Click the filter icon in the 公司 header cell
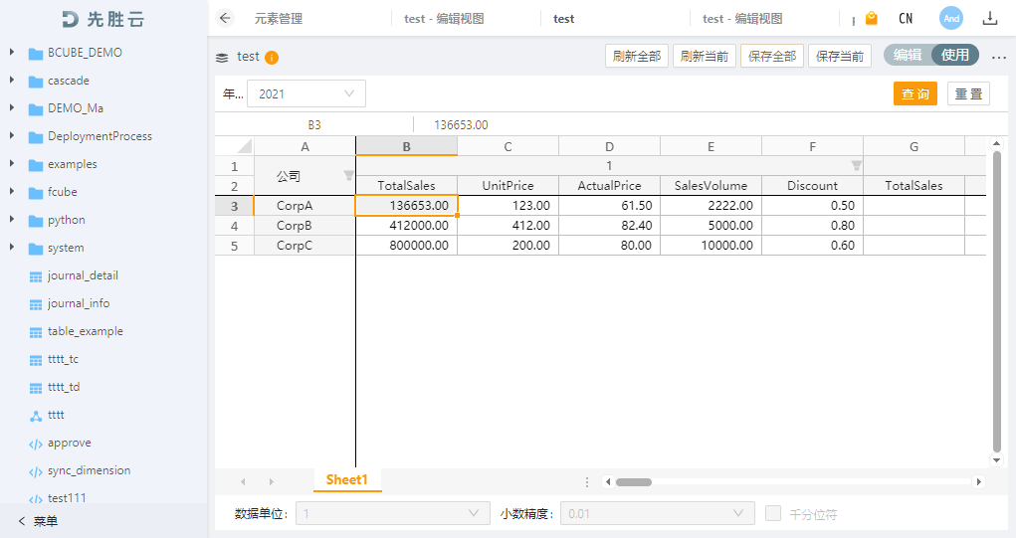The image size is (1016, 538). point(348,176)
